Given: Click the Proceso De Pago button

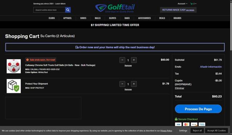Looking at the screenshot, I should coord(198,109).
